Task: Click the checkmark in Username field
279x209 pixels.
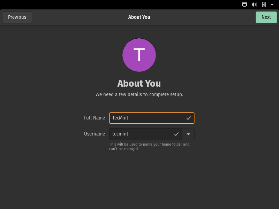Action: (x=176, y=134)
